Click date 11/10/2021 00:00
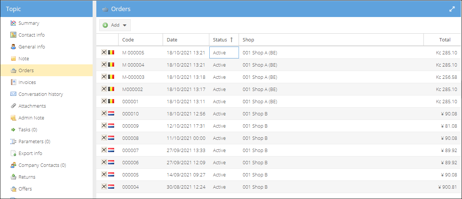Image resolution: width=462 pixels, height=199 pixels. coord(186,138)
